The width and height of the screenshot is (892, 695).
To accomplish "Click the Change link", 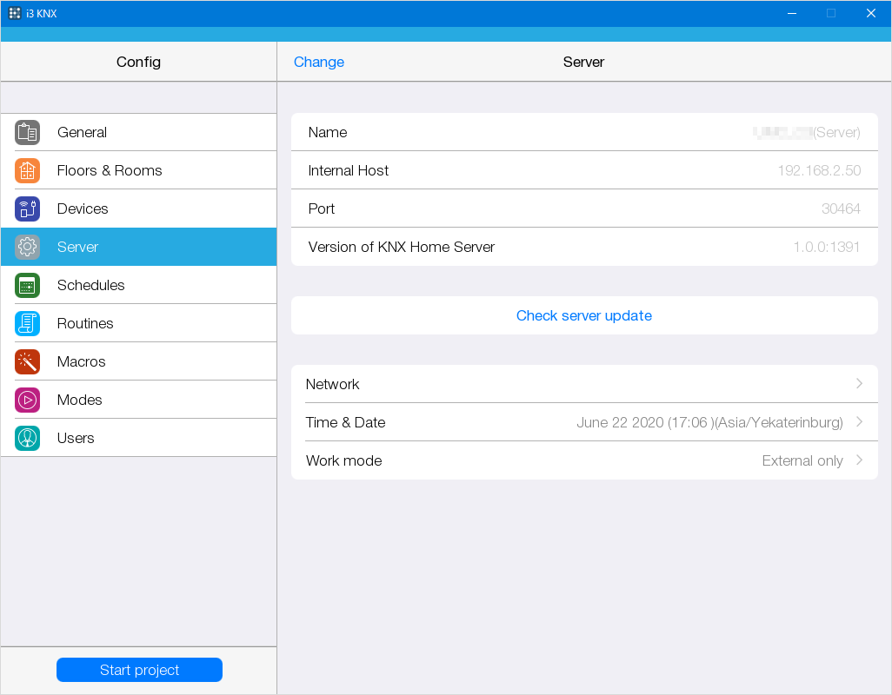I will (319, 63).
